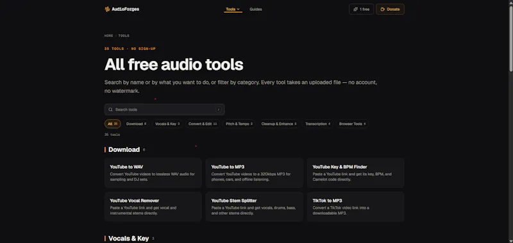513x243 pixels.
Task: Click the Vocals & Key section heading
Action: [128, 239]
